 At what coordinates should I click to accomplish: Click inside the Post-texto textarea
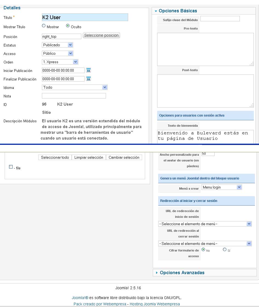205,91
